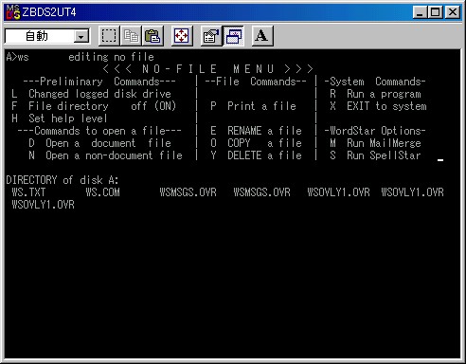Toggle full screen with the arrows icon
Screen dimensions: 466x364
[x=182, y=36]
